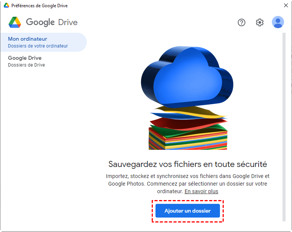The image size is (292, 232).
Task: Select the Mon ordinateur sidebar tab
Action: point(28,39)
